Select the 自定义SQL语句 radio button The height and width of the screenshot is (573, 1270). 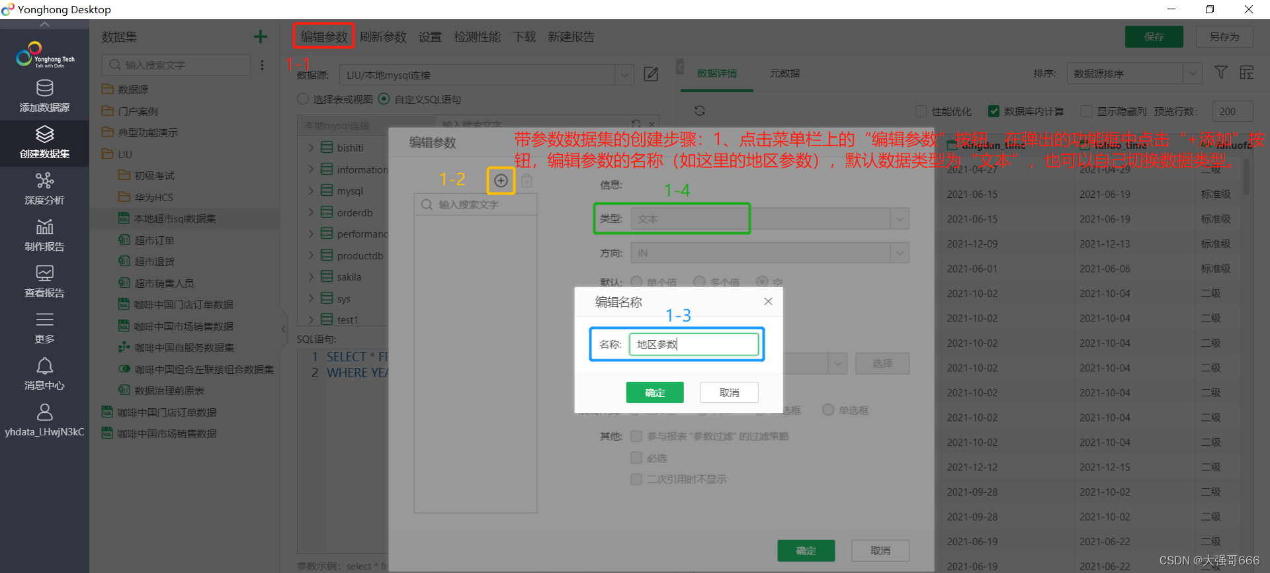pos(384,99)
